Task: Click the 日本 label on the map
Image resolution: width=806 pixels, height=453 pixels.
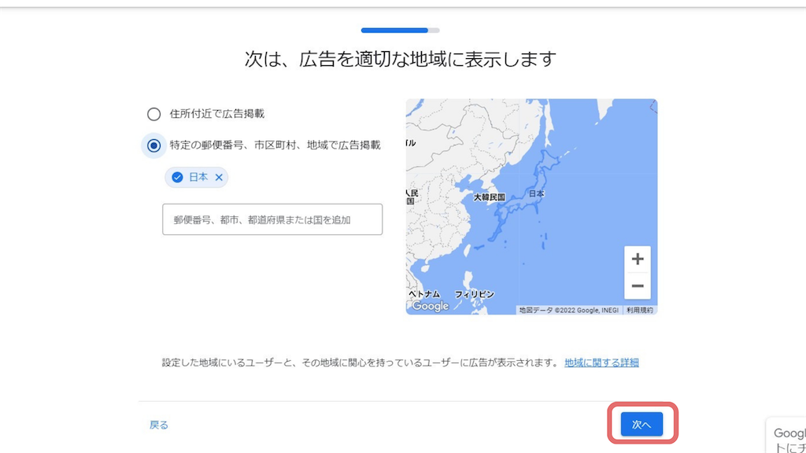Action: coord(537,193)
